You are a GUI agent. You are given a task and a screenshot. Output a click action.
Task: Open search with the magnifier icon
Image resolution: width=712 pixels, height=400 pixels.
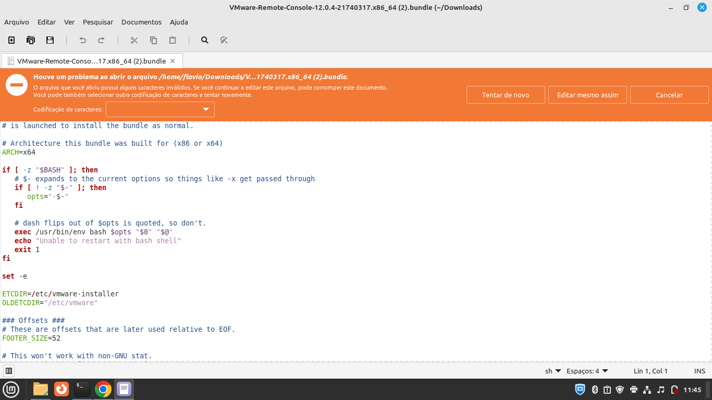click(x=205, y=40)
